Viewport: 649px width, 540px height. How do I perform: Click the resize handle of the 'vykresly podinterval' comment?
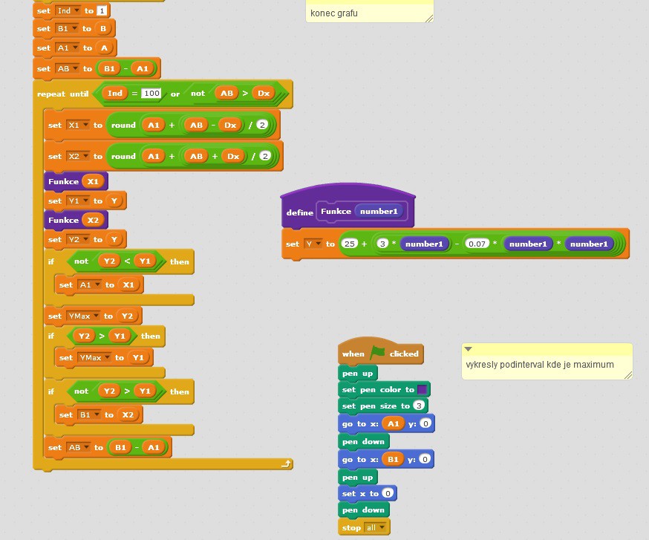point(627,375)
